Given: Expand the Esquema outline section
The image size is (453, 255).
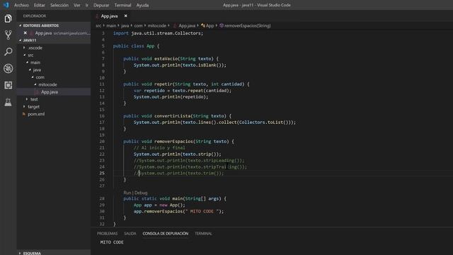Looking at the screenshot, I should [32, 253].
